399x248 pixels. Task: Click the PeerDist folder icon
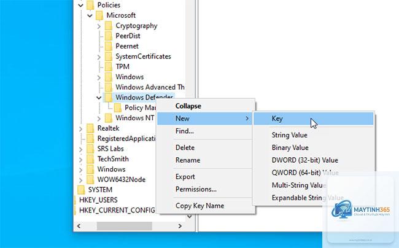[109, 36]
